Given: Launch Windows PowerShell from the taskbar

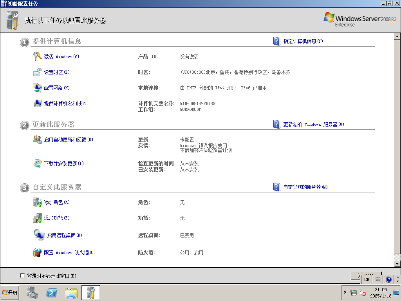Looking at the screenshot, I should click(51, 292).
